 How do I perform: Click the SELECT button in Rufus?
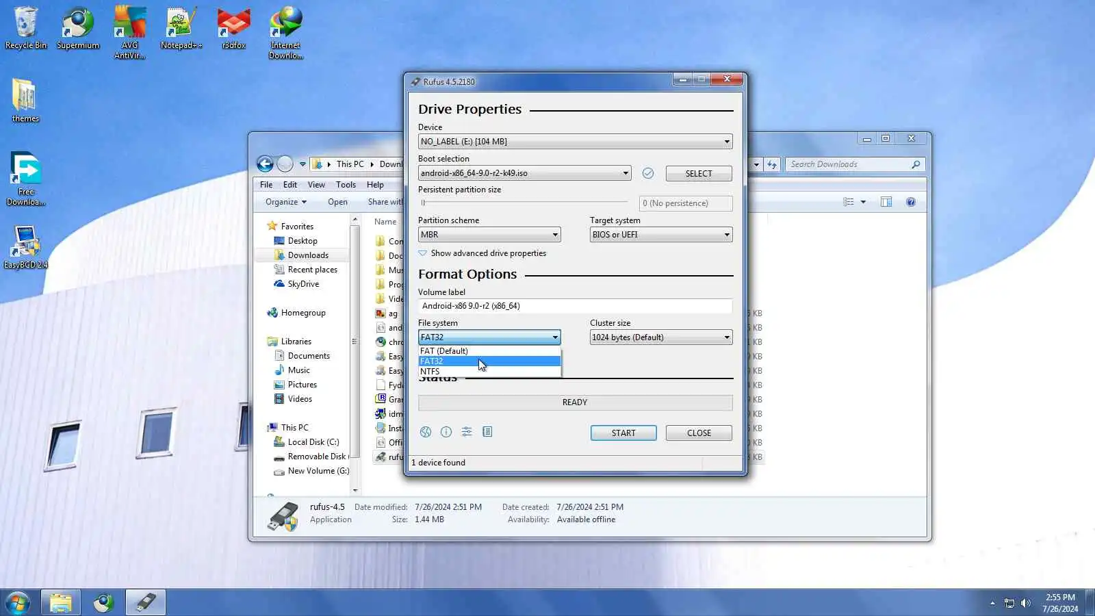point(699,174)
